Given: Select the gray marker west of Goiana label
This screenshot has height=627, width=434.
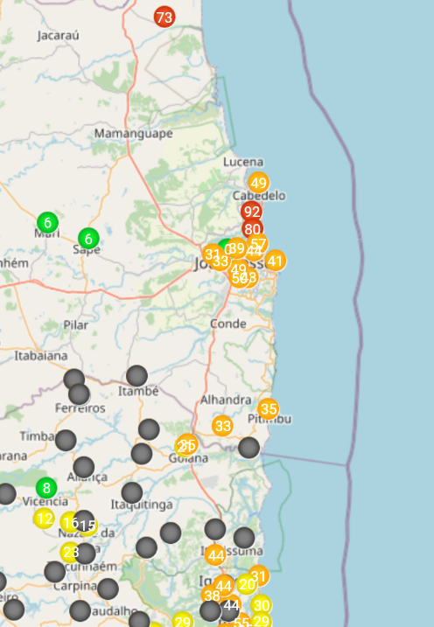Looking at the screenshot, I should [142, 454].
